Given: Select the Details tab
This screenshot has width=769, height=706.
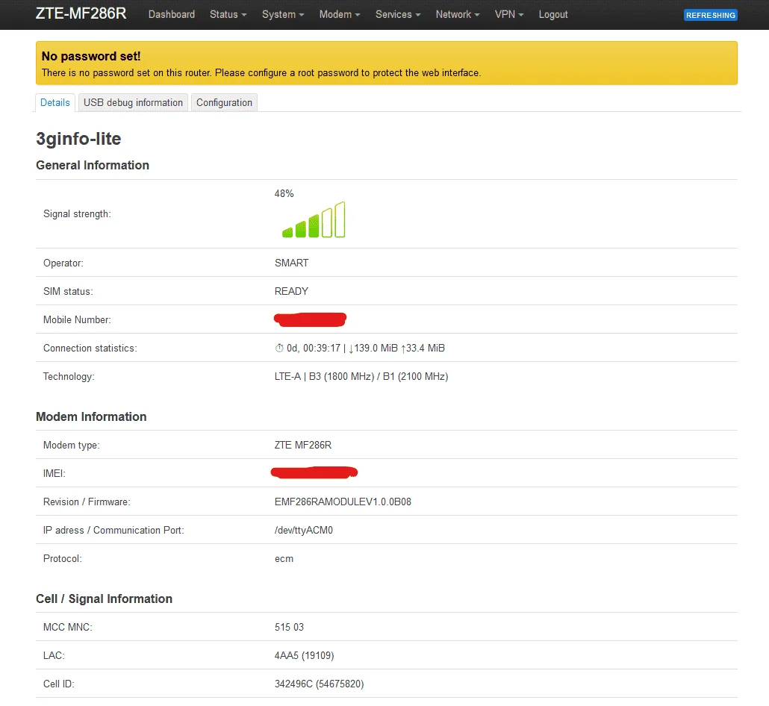Looking at the screenshot, I should (55, 102).
